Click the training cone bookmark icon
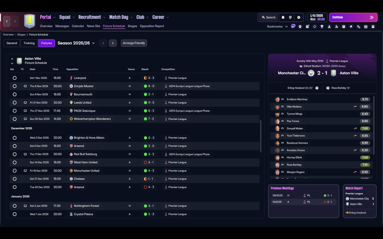The height and width of the screenshot is (239, 383). point(329,27)
